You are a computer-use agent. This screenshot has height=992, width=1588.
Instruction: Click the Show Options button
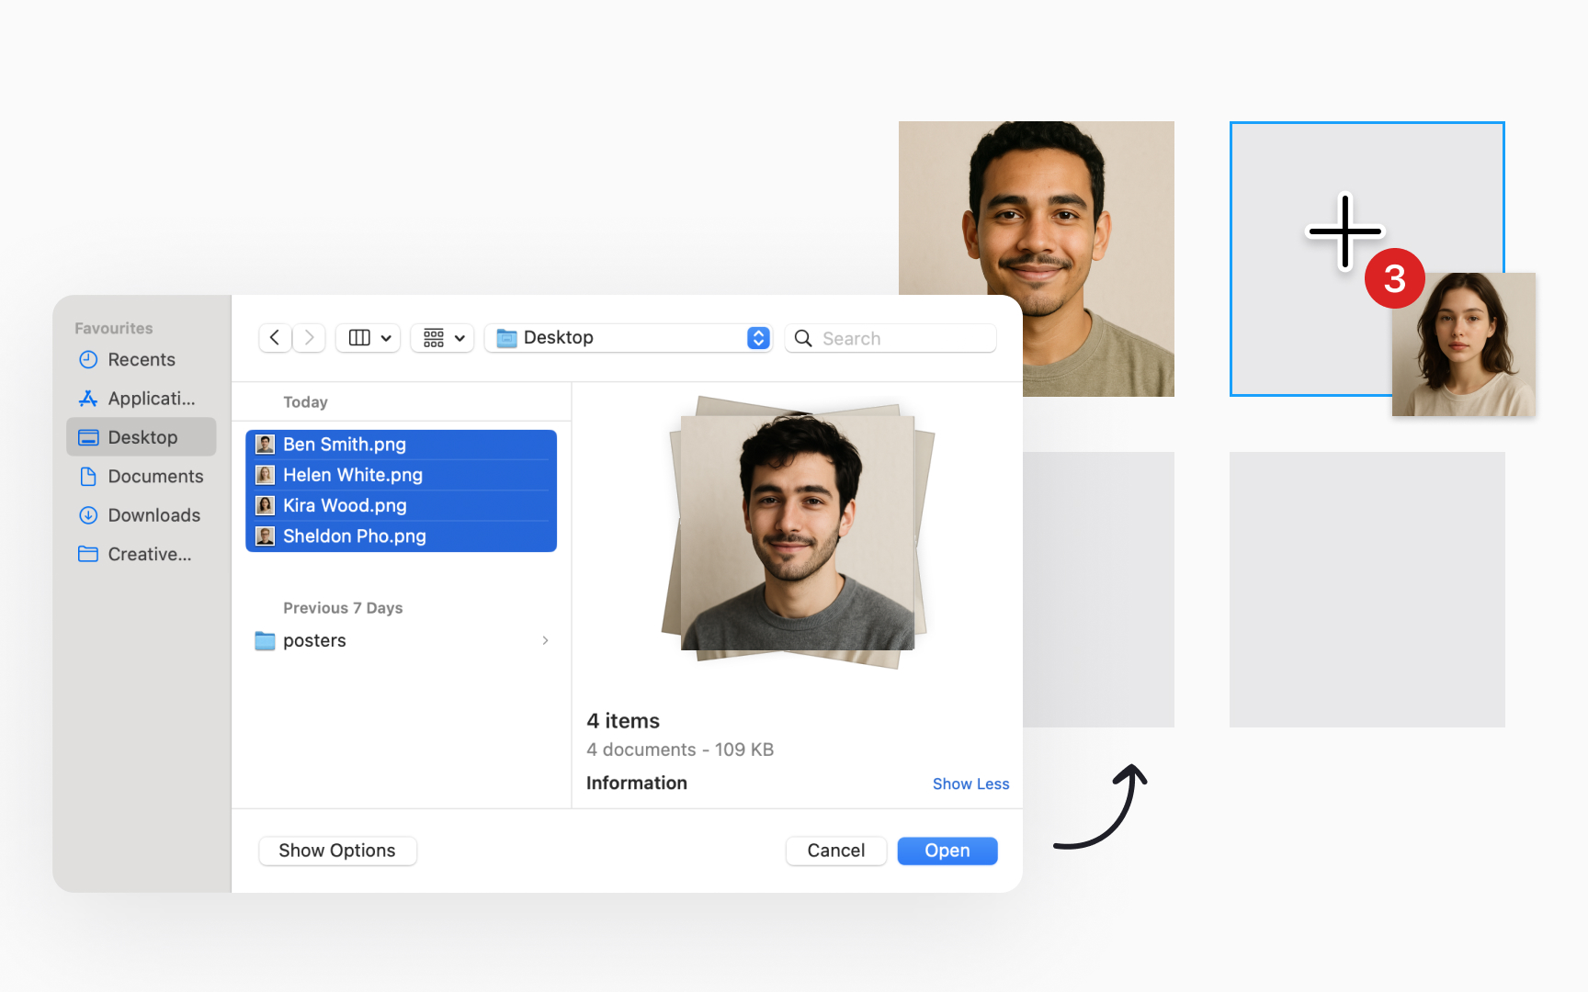click(x=337, y=851)
